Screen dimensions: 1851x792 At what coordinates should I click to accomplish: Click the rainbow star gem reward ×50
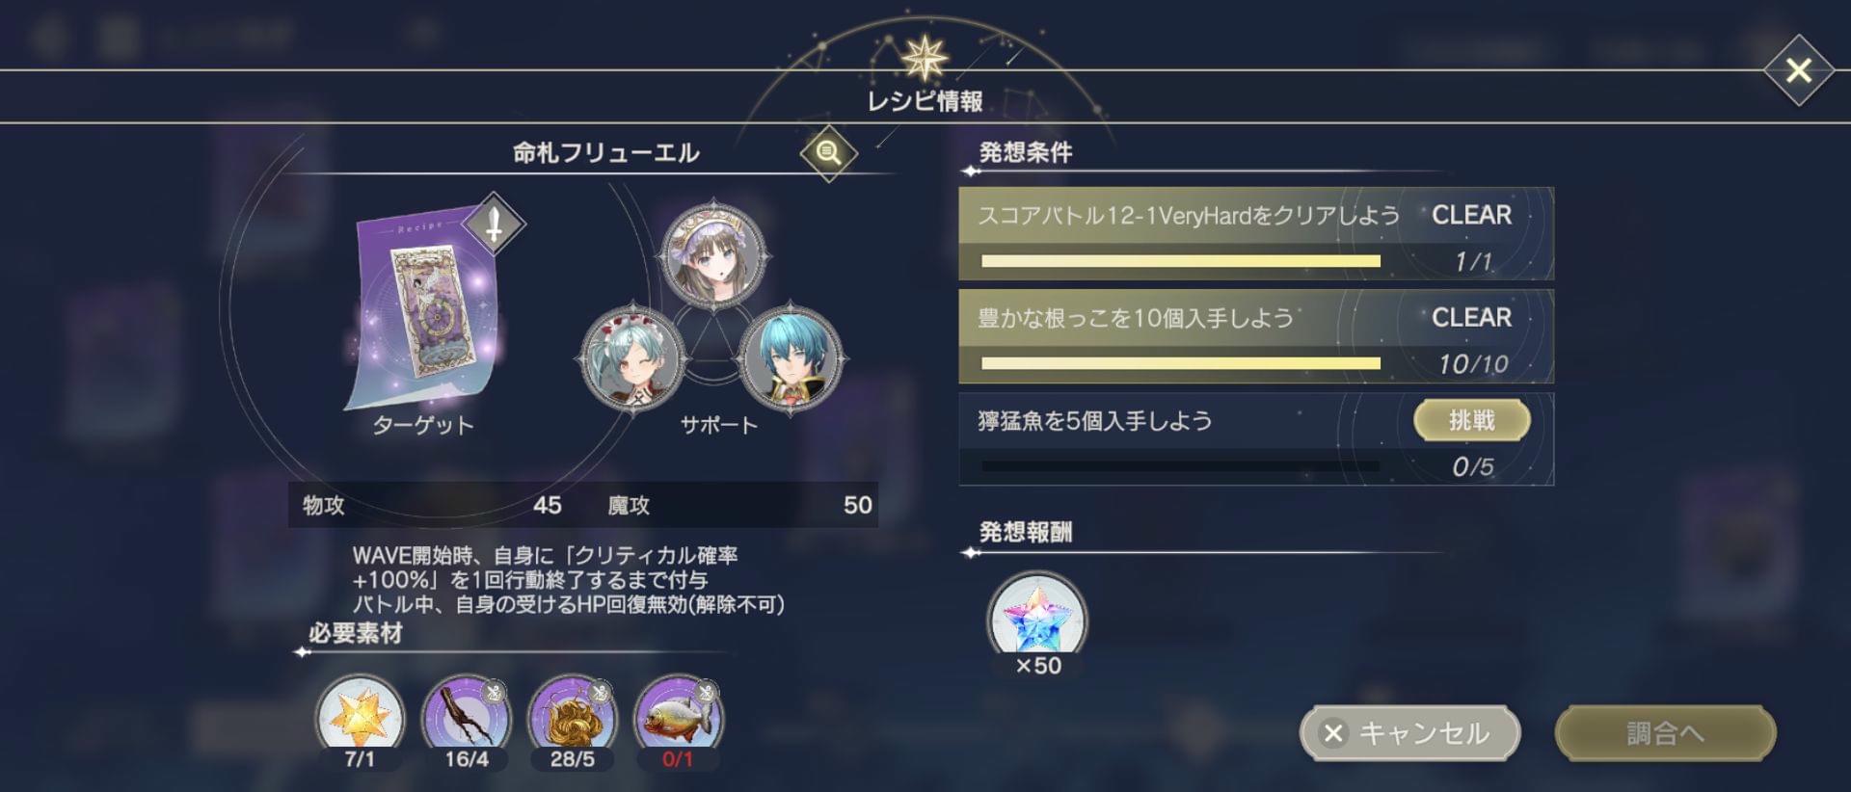[1037, 623]
